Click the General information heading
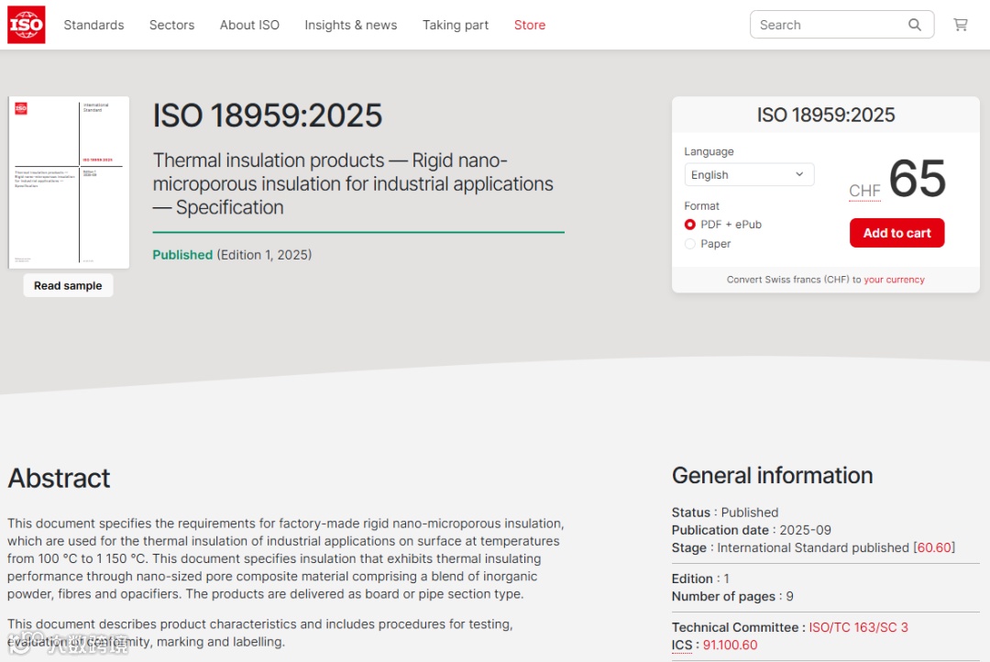The image size is (990, 662). click(x=772, y=476)
